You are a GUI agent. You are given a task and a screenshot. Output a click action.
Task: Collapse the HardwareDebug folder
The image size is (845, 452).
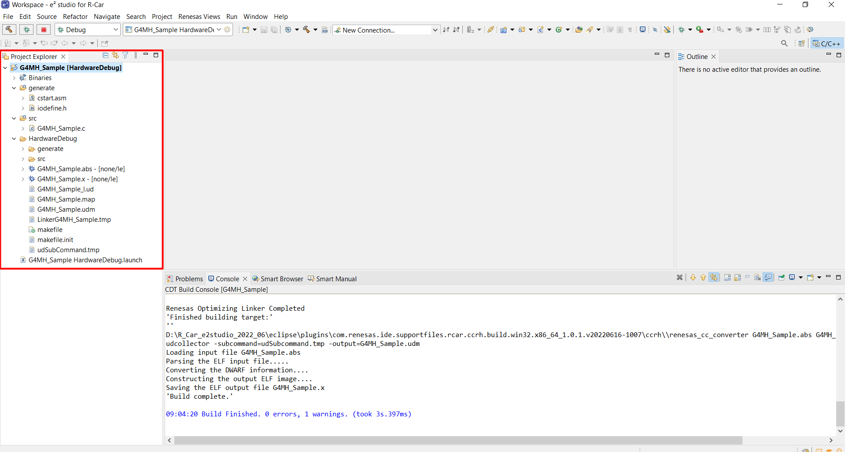pos(14,139)
